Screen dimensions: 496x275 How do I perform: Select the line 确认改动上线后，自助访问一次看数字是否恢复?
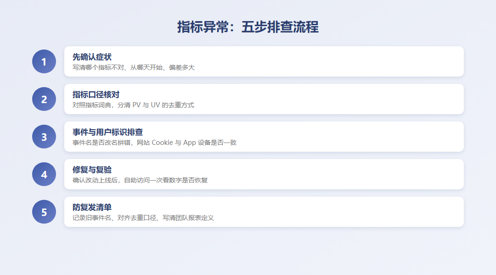point(140,180)
